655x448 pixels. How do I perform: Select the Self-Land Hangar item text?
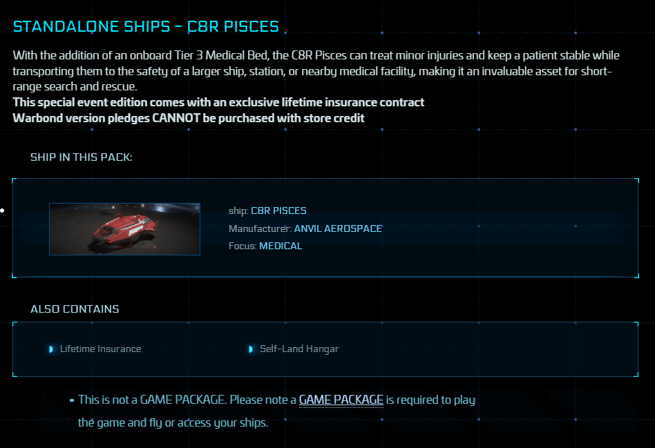point(299,349)
